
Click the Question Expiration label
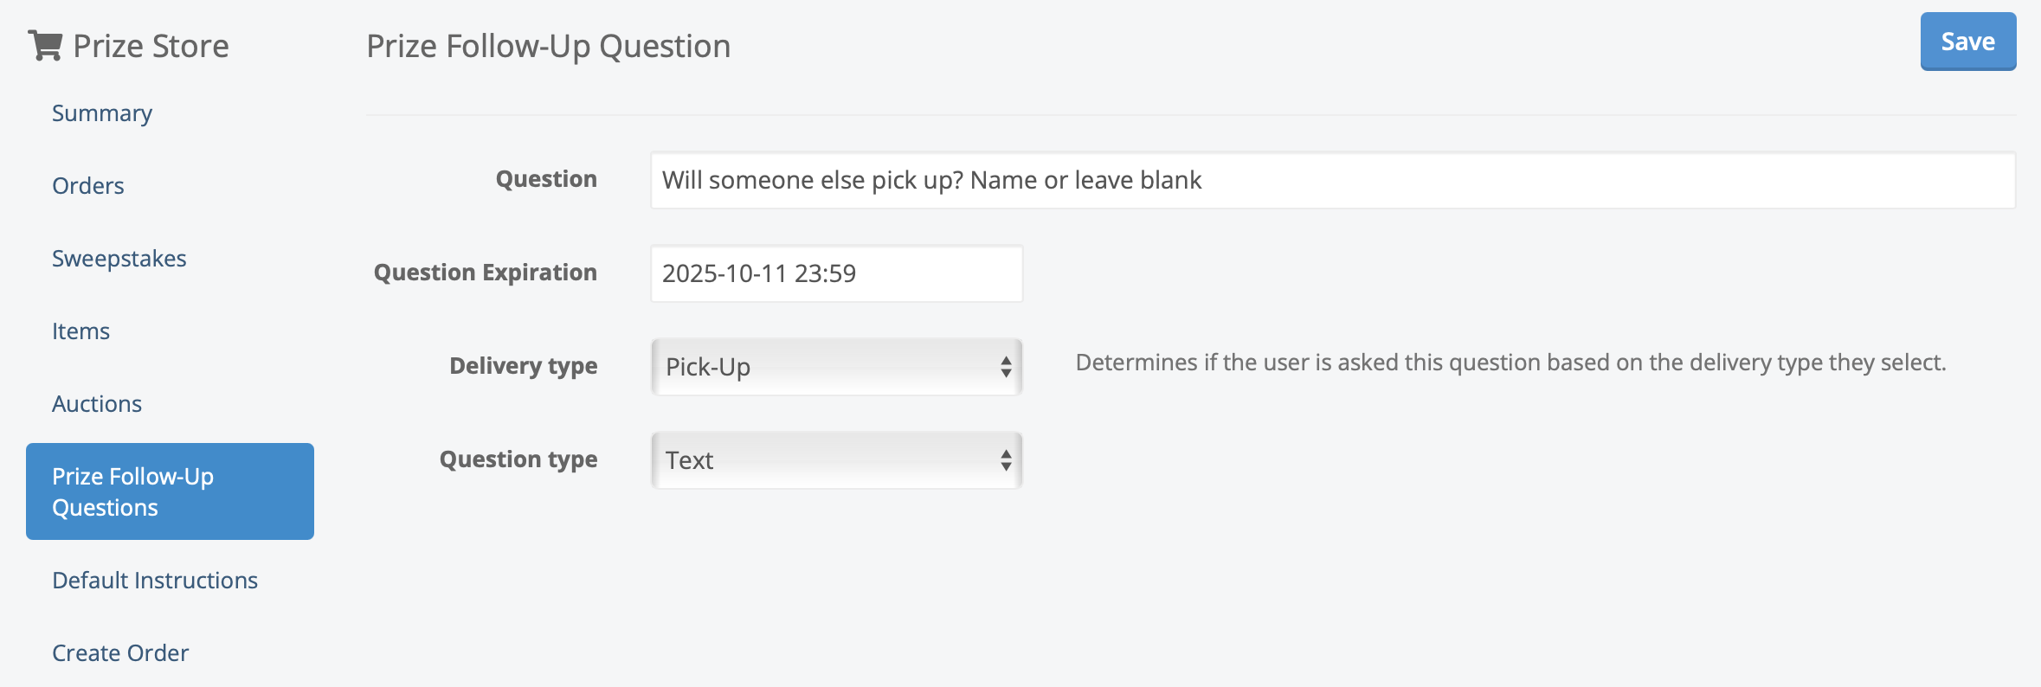click(x=486, y=273)
